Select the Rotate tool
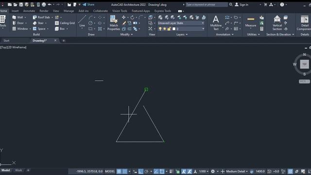 (x=132, y=17)
